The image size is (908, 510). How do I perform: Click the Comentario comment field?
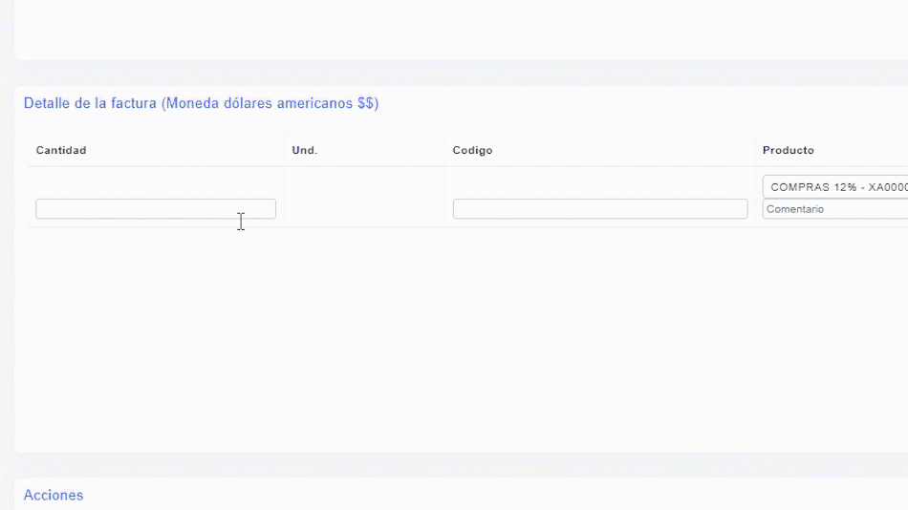click(835, 209)
